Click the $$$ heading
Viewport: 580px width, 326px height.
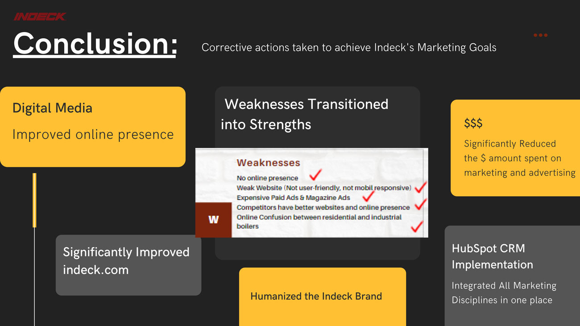pos(473,123)
